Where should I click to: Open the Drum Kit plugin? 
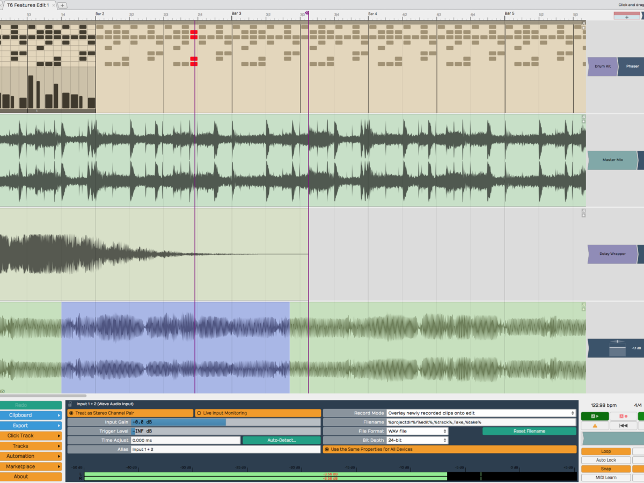(x=602, y=67)
